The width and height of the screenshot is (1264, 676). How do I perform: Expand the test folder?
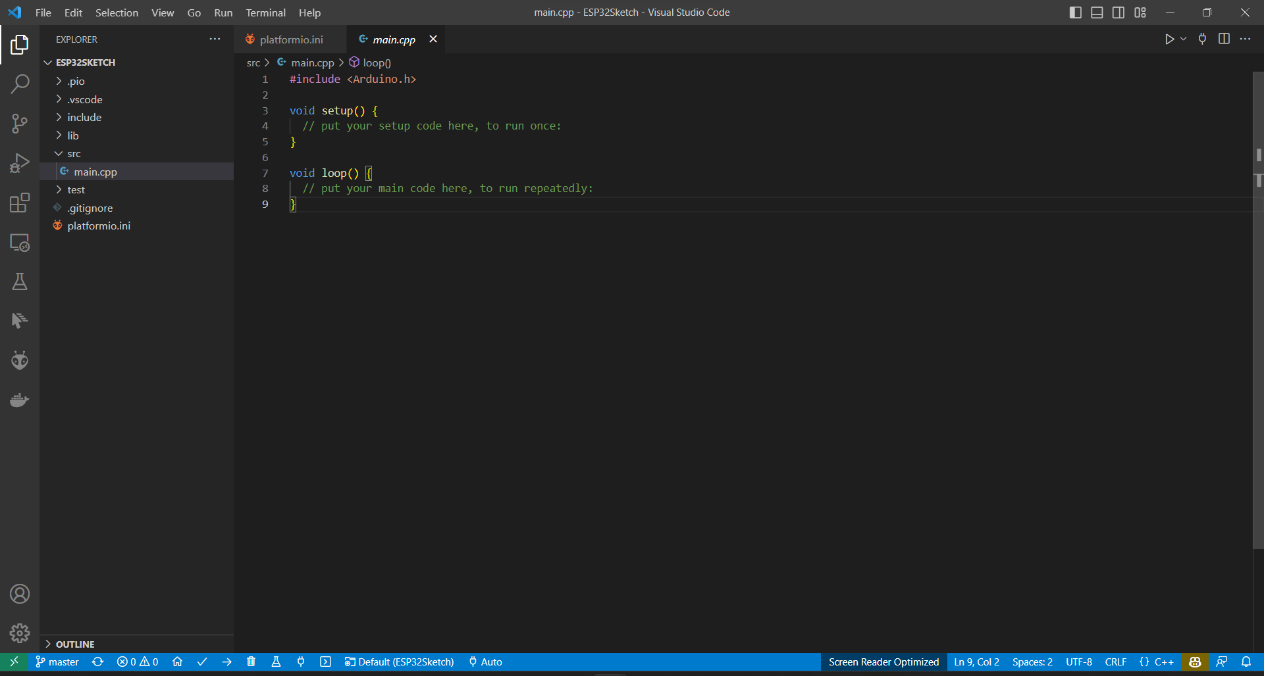[x=136, y=189]
